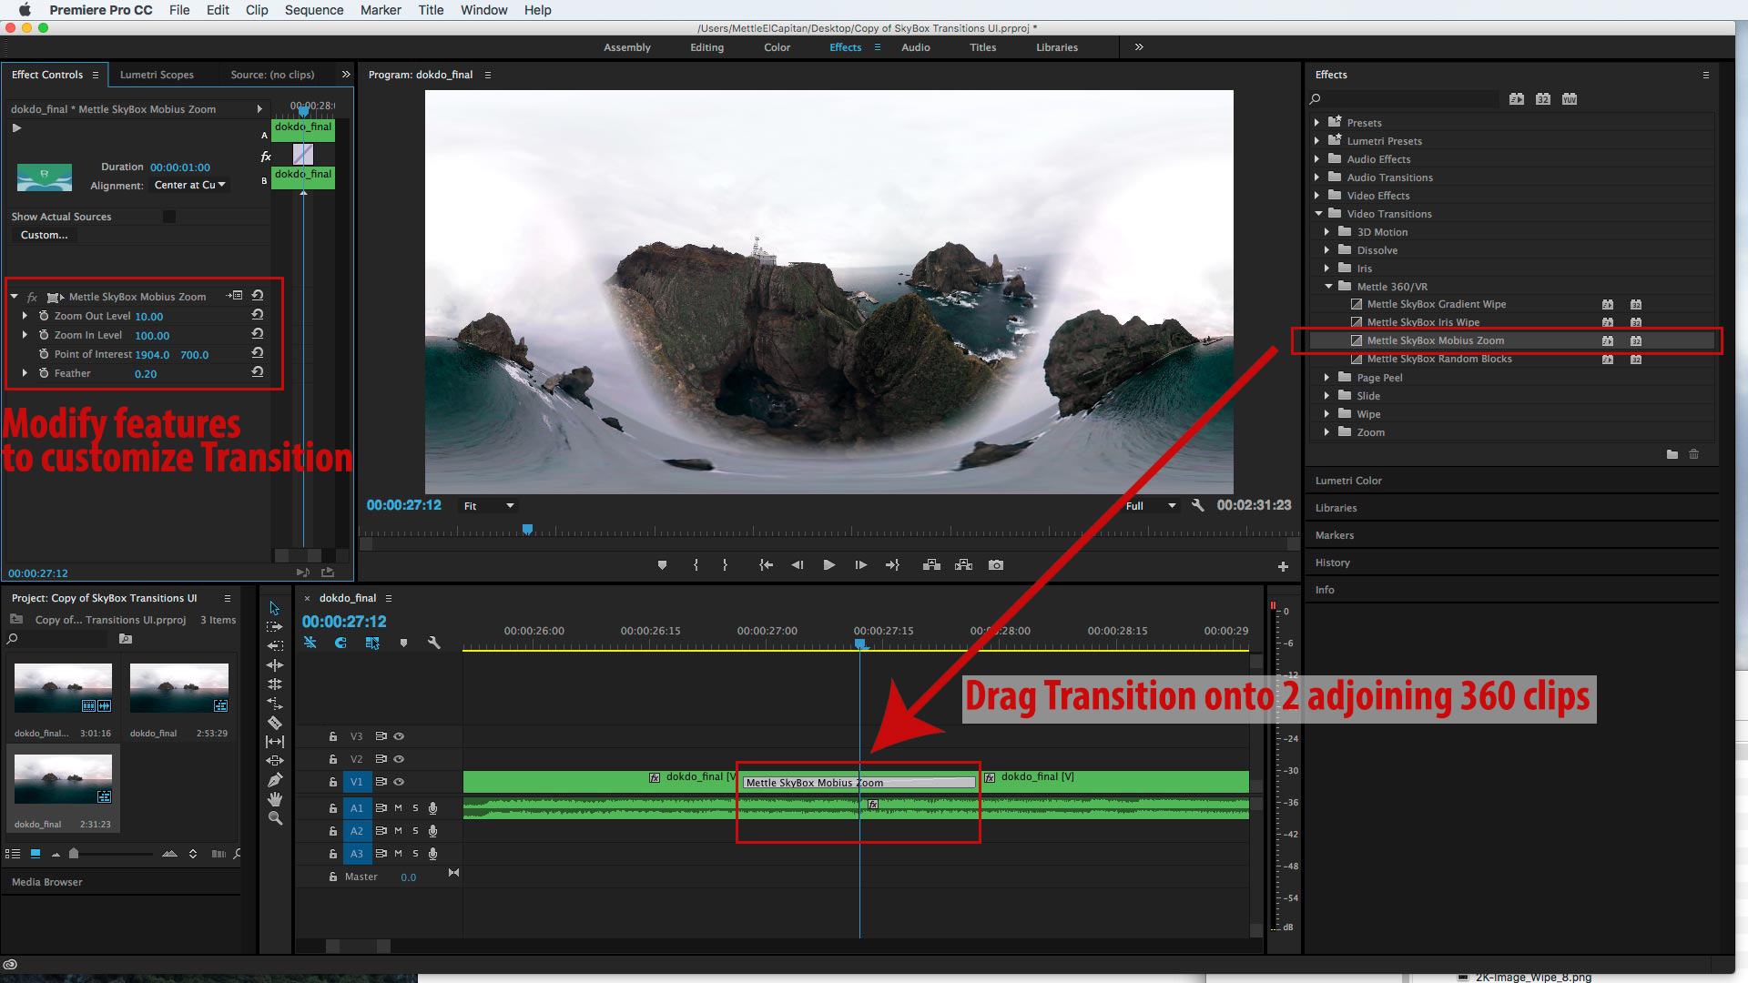Open the Fit zoom level dropdown
Screen dimensions: 1748x983
(489, 506)
